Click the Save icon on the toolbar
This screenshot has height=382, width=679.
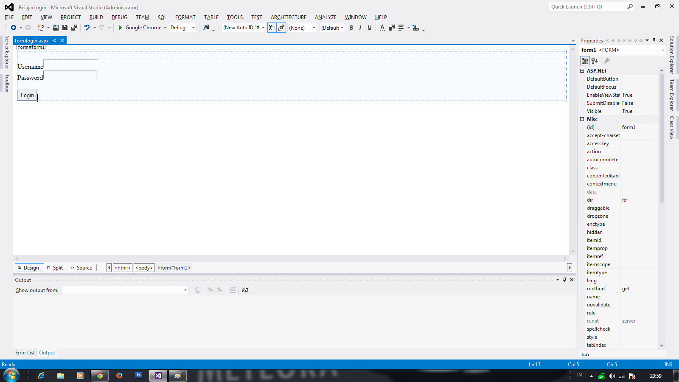65,27
